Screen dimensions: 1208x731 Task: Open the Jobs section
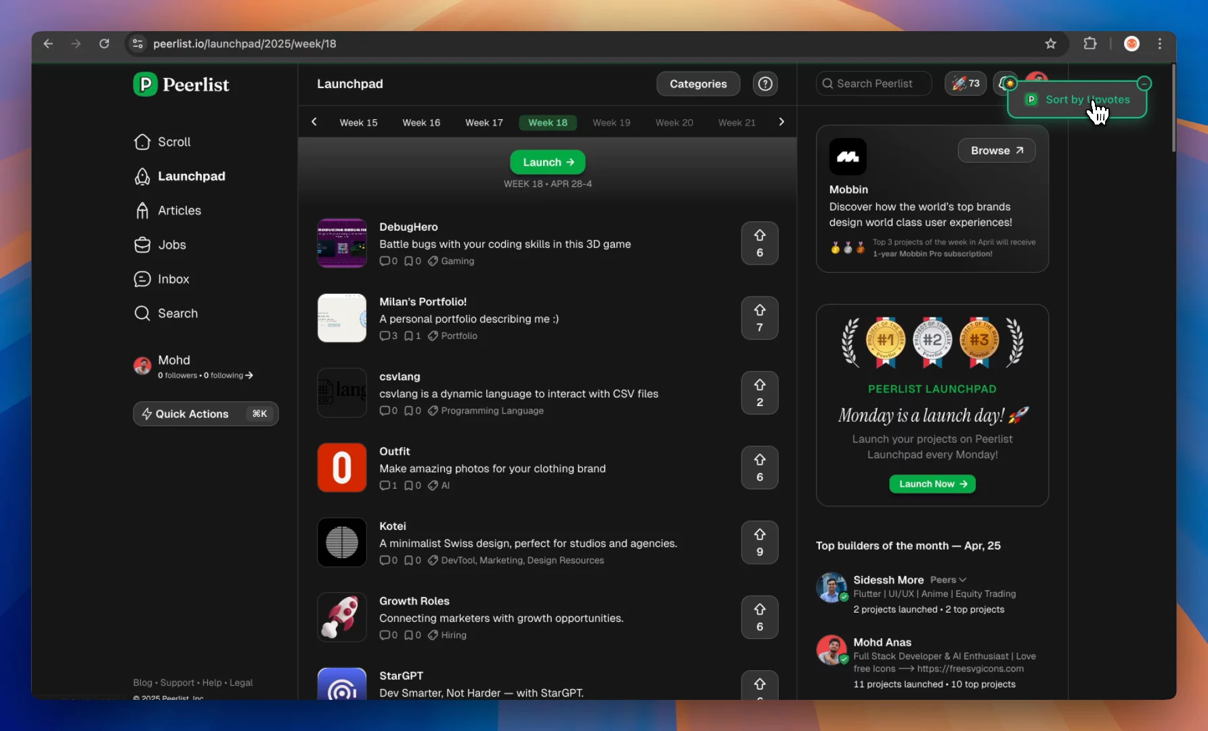coord(172,244)
